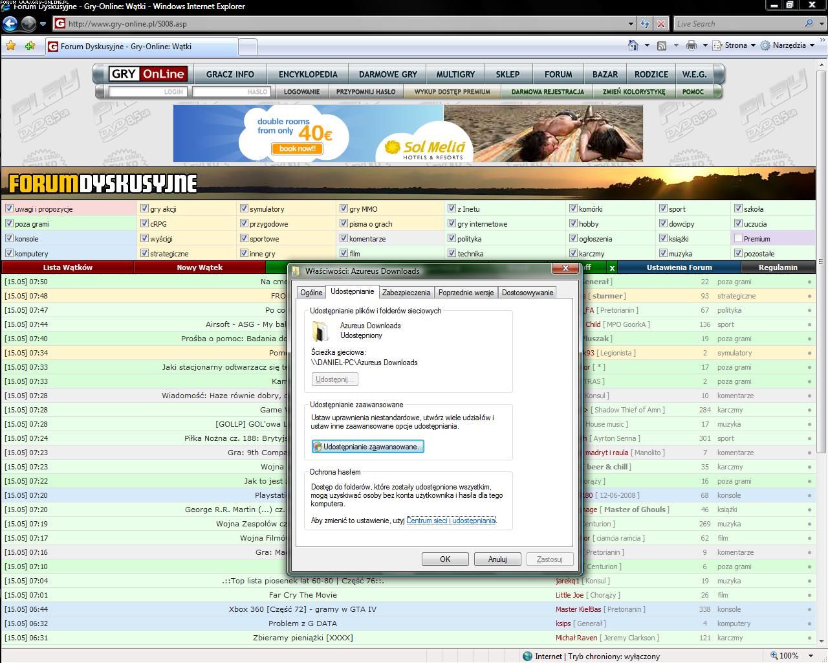Expand the address bar history dropdown
Screen dimensions: 828x663
pos(631,24)
